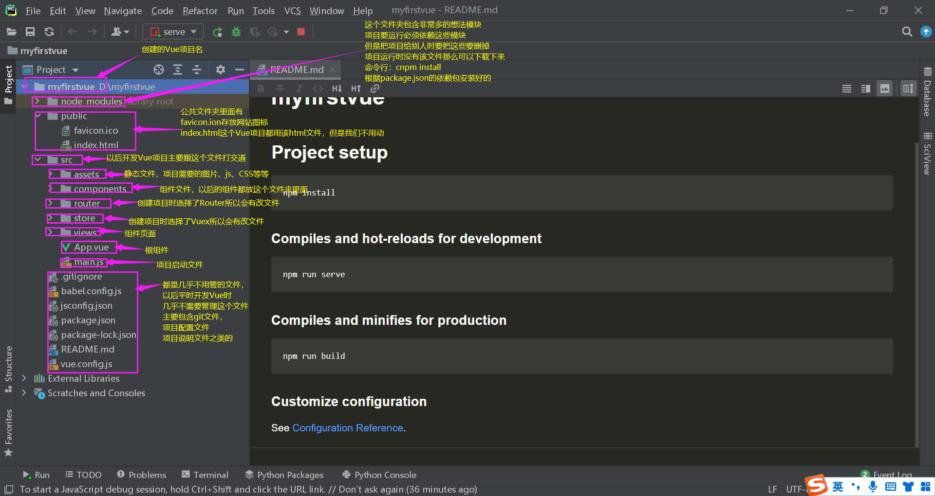Select the README.md editor tab
Image resolution: width=935 pixels, height=496 pixels.
(x=296, y=70)
